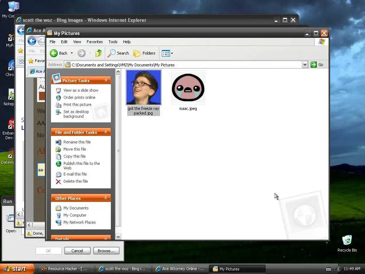The width and height of the screenshot is (365, 274).
Task: Show the Folders pane
Action: 144,53
